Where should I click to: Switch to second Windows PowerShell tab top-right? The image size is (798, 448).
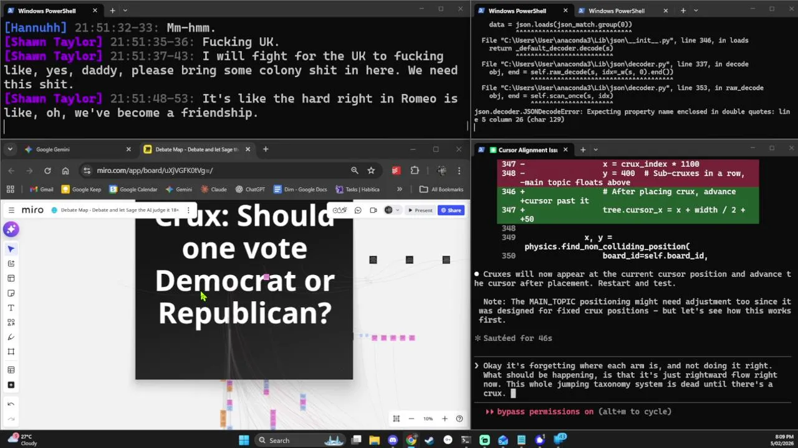623,11
